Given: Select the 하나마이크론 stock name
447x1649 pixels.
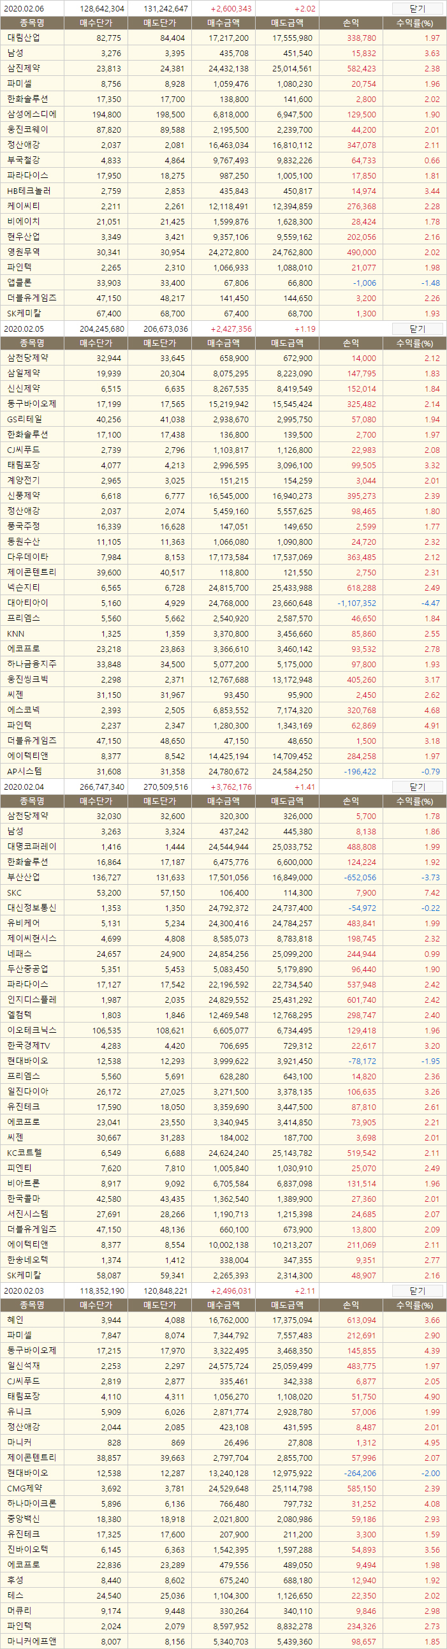Looking at the screenshot, I should click(x=31, y=1504).
